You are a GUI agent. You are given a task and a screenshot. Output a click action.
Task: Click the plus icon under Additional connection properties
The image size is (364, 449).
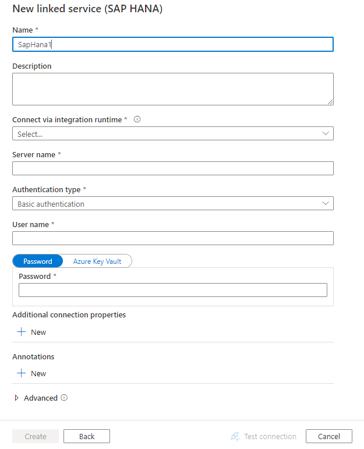pos(22,332)
